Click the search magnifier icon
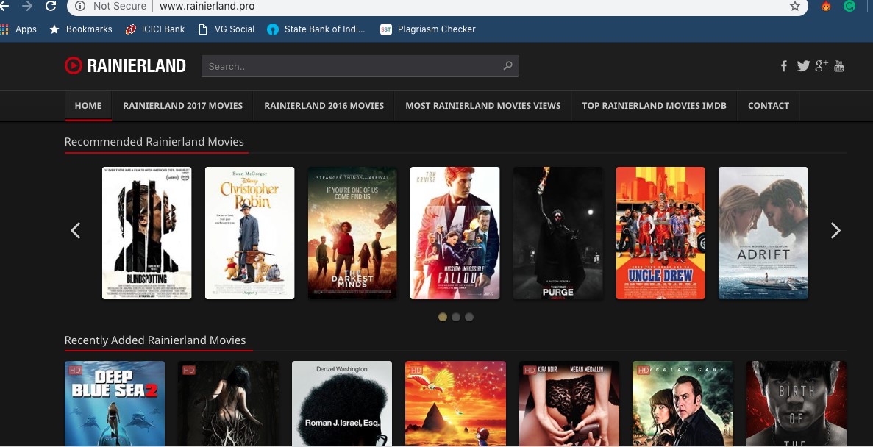 coord(507,65)
